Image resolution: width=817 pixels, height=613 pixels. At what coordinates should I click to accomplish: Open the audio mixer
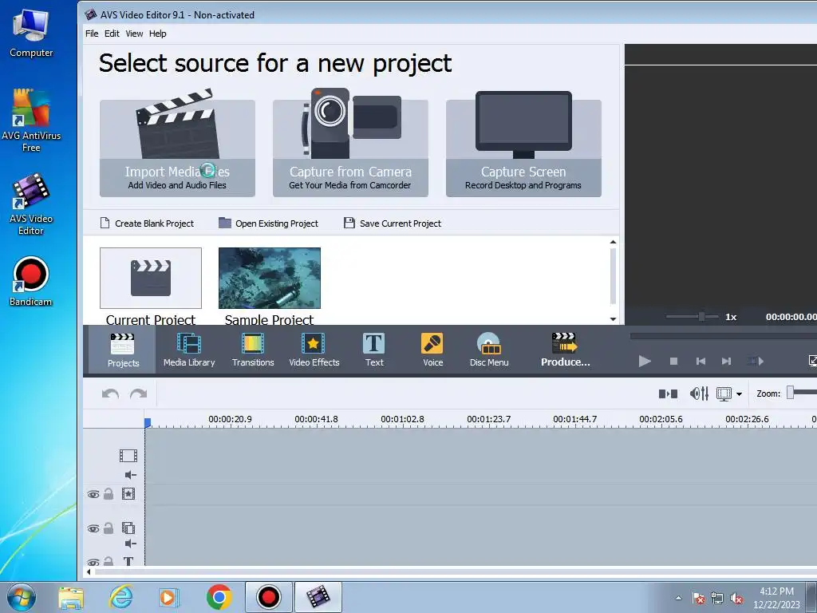coord(699,394)
